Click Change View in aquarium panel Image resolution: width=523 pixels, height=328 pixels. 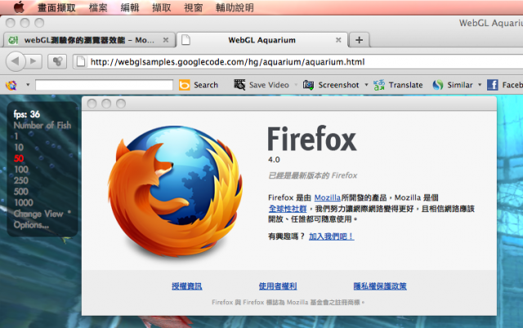pyautogui.click(x=38, y=214)
